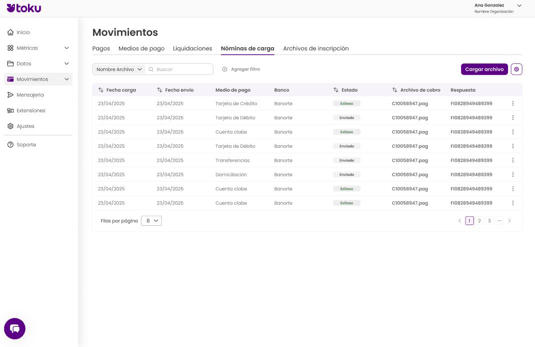The width and height of the screenshot is (535, 347).
Task: Open the Nombre Archivo filter dropdown
Action: pos(119,69)
